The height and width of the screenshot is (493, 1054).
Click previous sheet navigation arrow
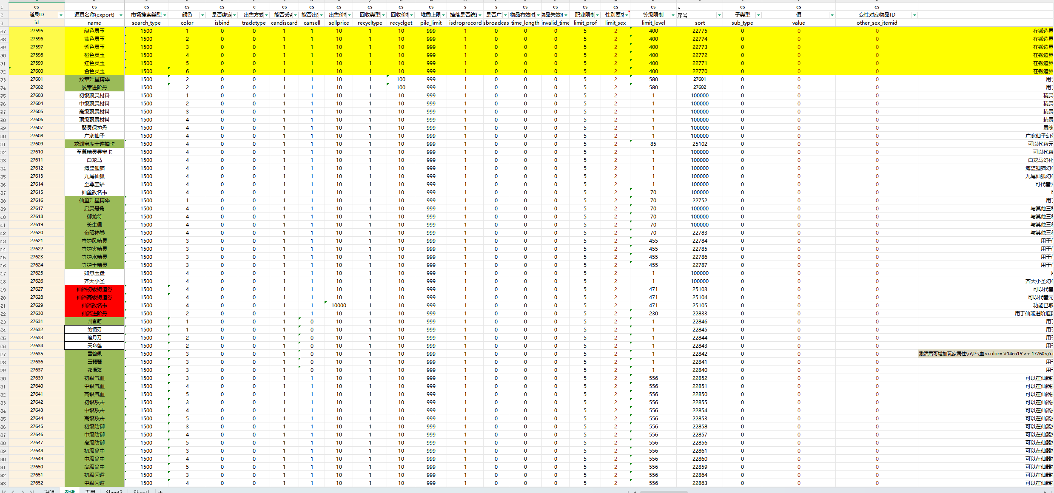[13, 491]
